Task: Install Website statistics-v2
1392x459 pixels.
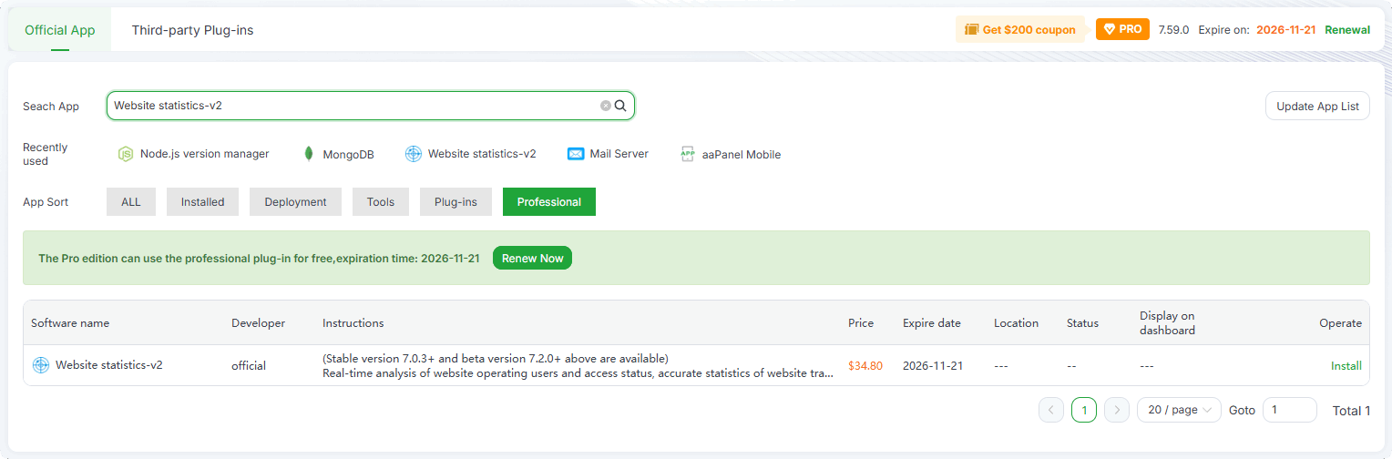Action: tap(1346, 366)
